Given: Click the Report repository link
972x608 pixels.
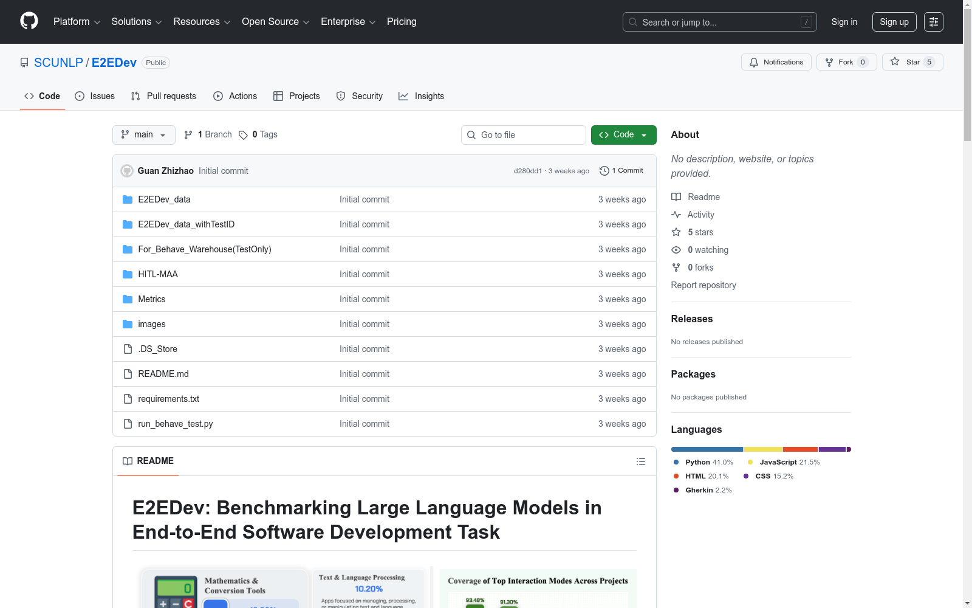Looking at the screenshot, I should pyautogui.click(x=703, y=285).
